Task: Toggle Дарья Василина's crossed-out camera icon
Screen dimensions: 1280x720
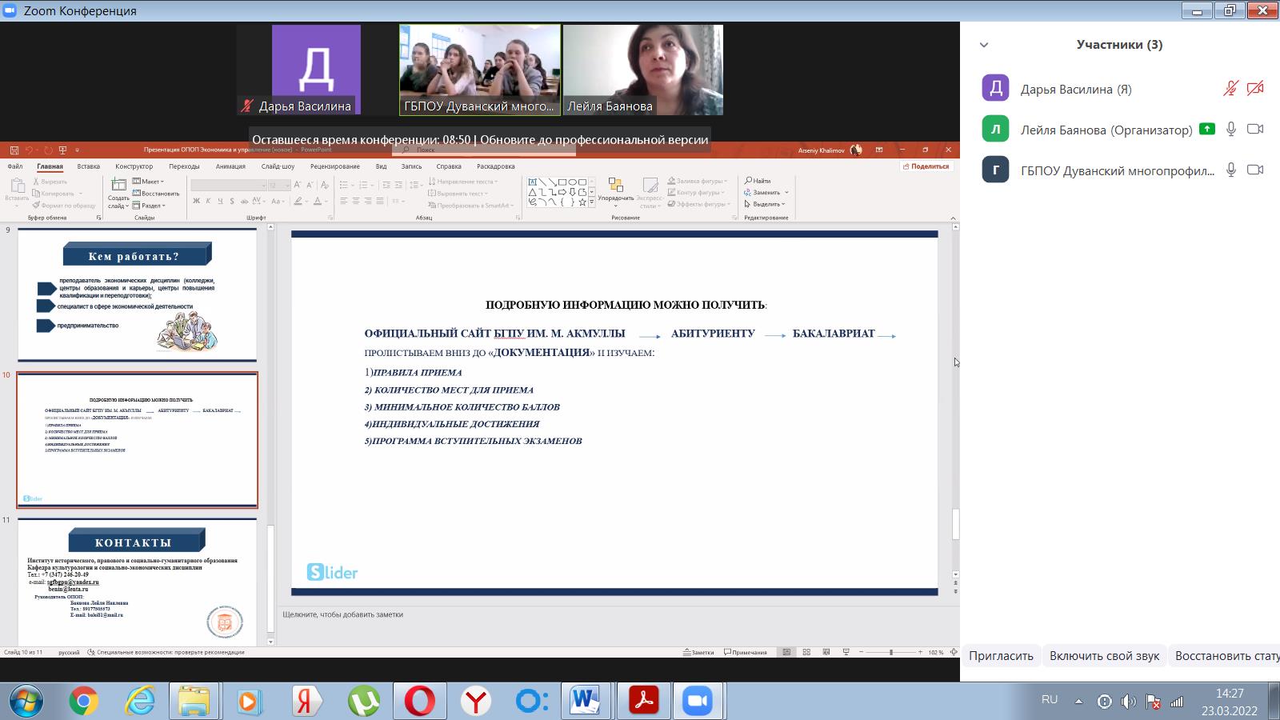Action: (x=1255, y=88)
